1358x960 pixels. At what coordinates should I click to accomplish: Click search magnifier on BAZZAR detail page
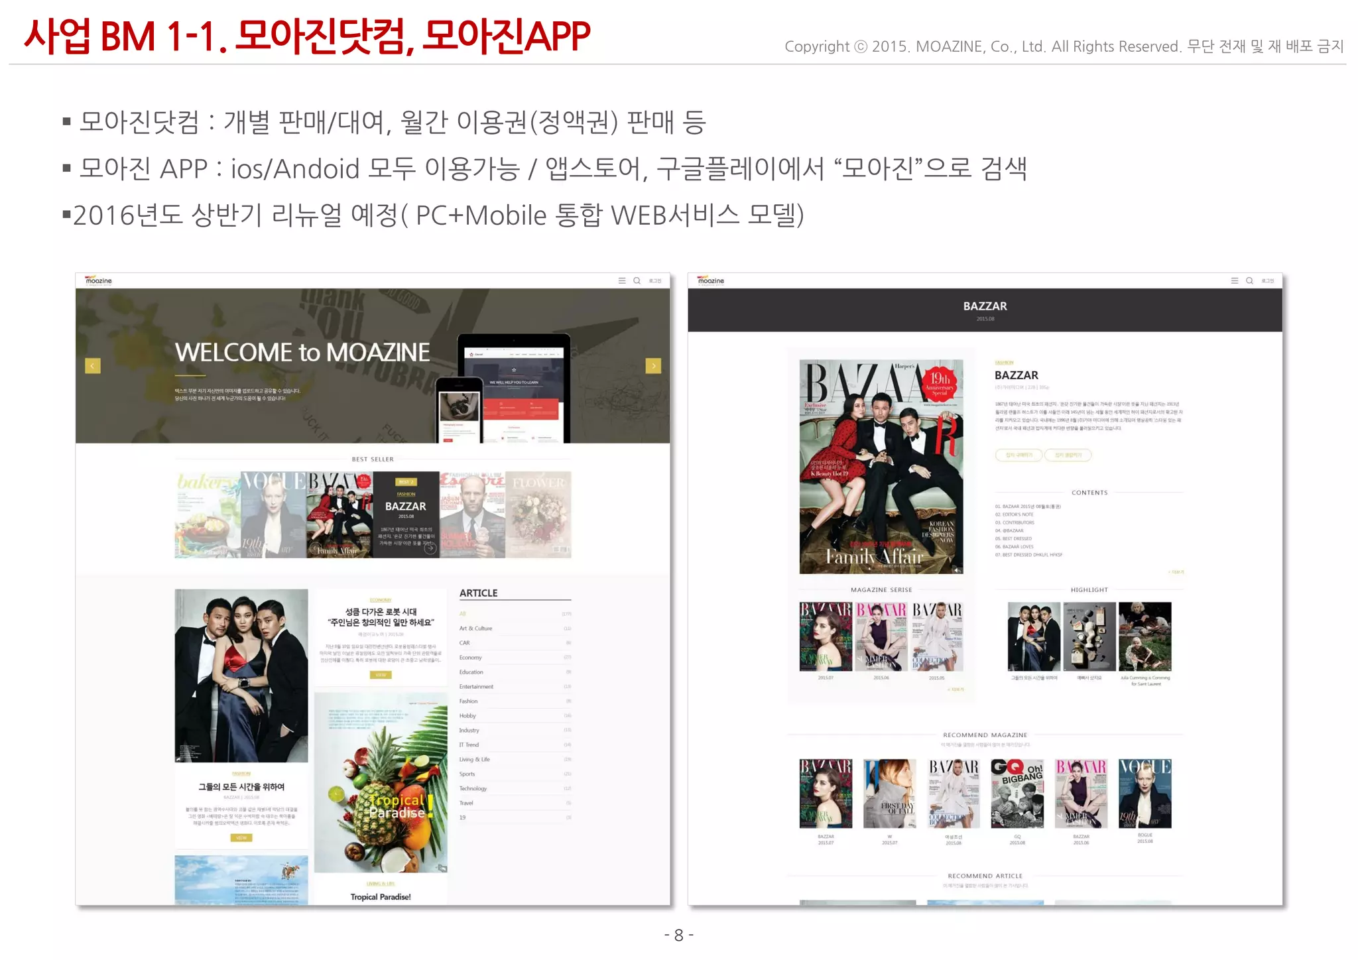pos(1249,280)
